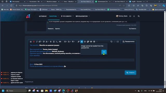Toggle BB code mode brackets

pyautogui.click(x=117, y=42)
